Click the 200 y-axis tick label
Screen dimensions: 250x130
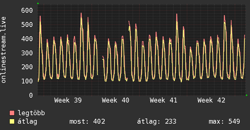pyautogui.click(x=27, y=67)
